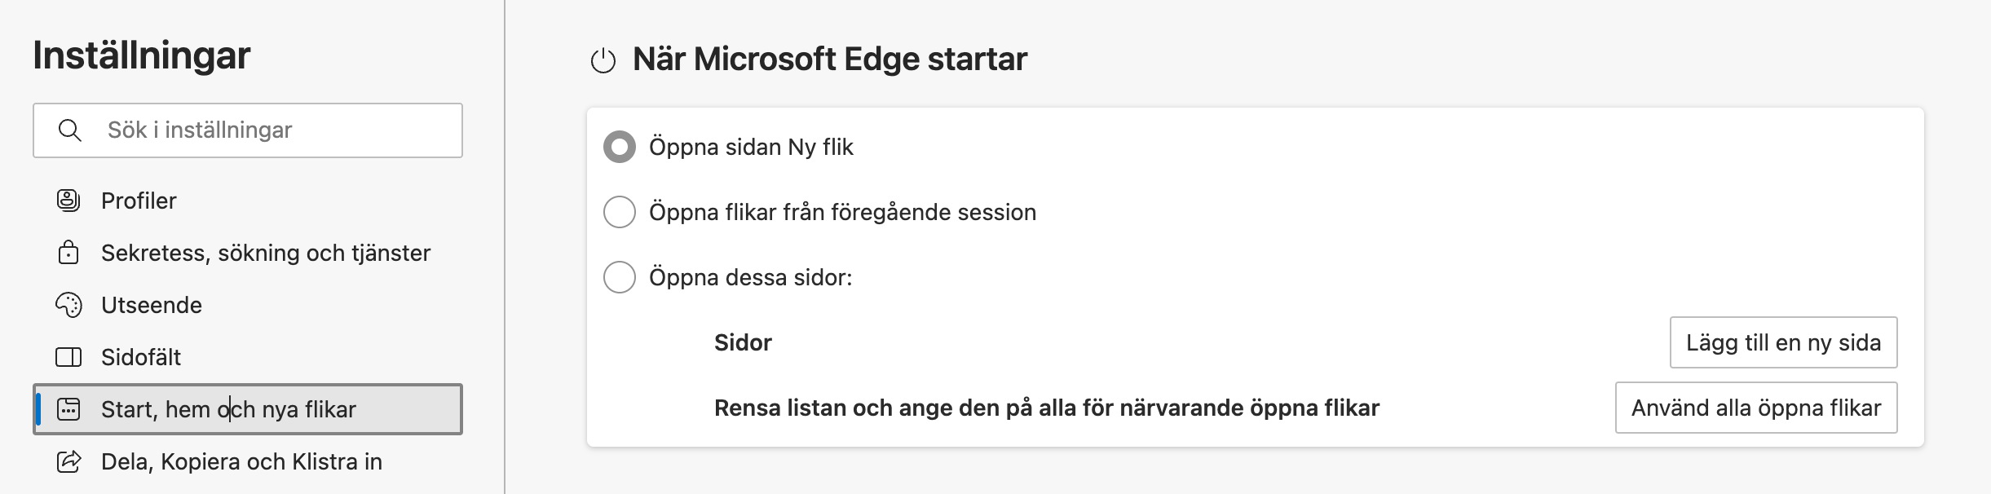Click the Sidofält panel icon
The height and width of the screenshot is (494, 1991).
[68, 357]
